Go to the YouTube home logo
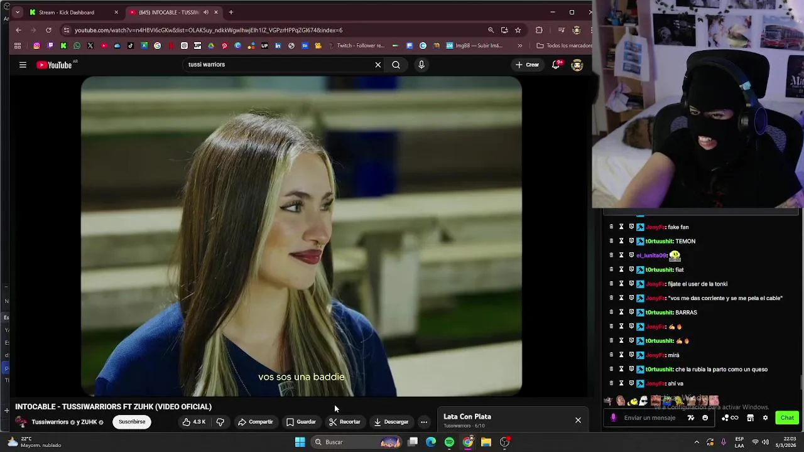 pos(54,65)
